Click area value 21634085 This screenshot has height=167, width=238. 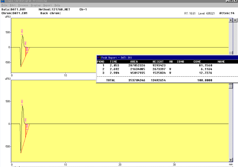138,69
